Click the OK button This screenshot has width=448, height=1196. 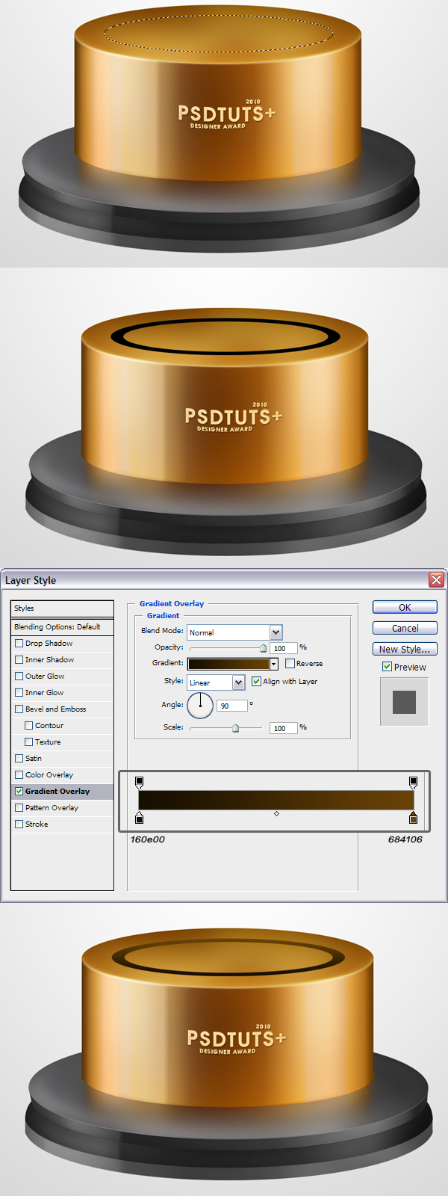pyautogui.click(x=405, y=607)
